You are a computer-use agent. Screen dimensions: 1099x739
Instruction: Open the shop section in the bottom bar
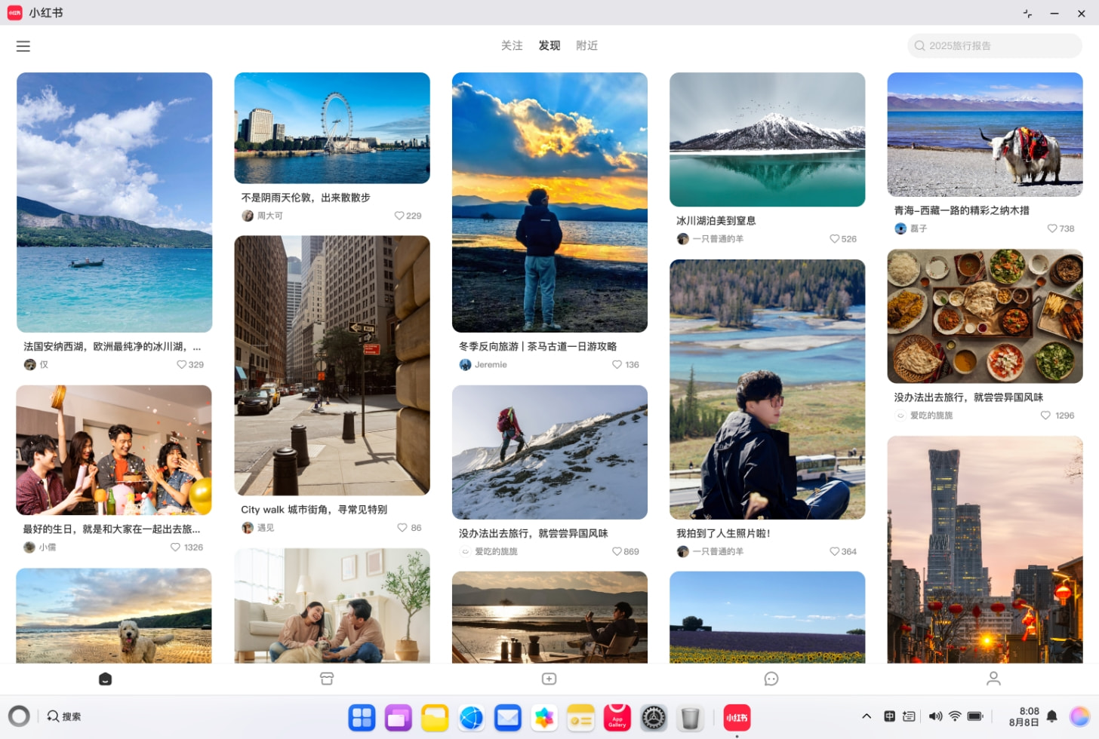[327, 679]
